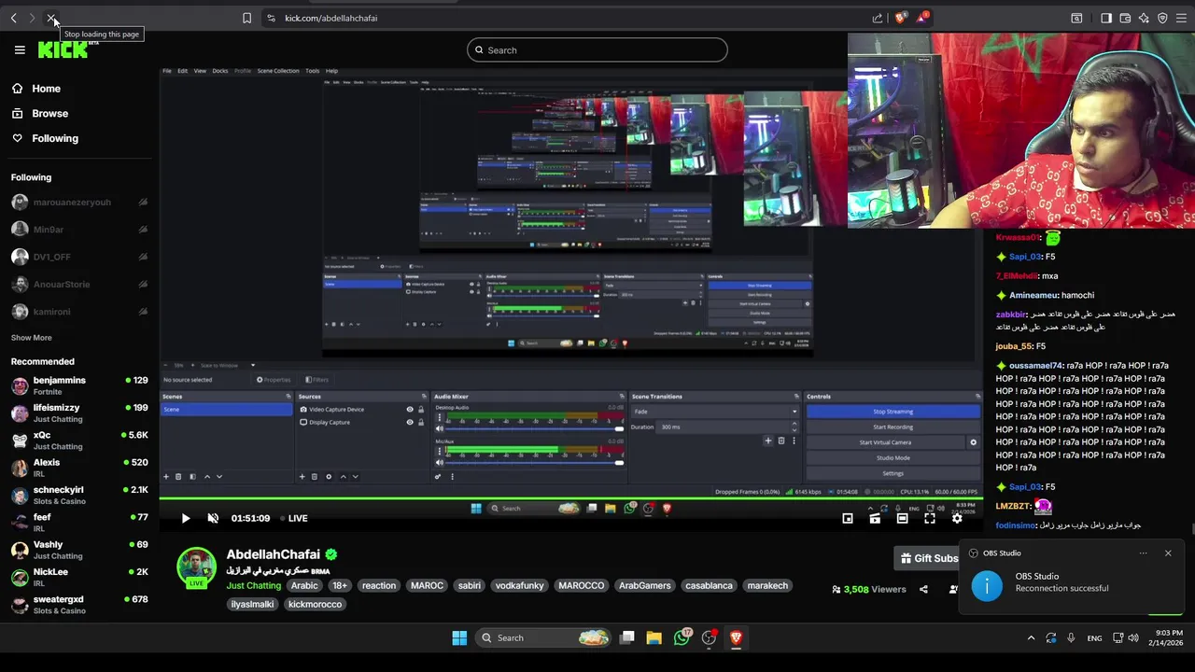Go to Home in Kick sidebar
The image size is (1195, 672).
click(35, 89)
